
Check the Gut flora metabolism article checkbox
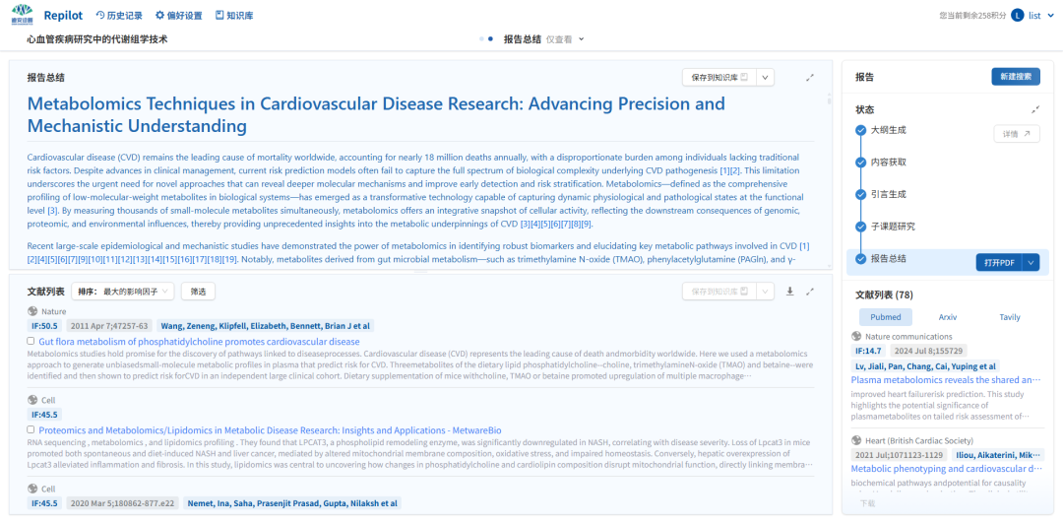[x=31, y=342]
